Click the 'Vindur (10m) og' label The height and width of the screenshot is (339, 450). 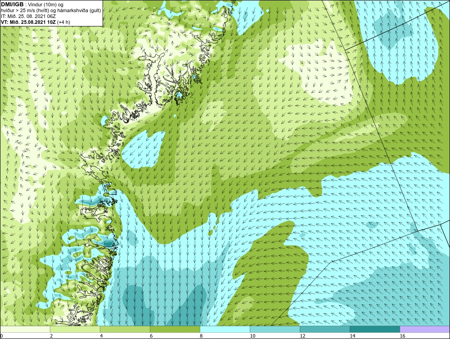[x=45, y=5]
